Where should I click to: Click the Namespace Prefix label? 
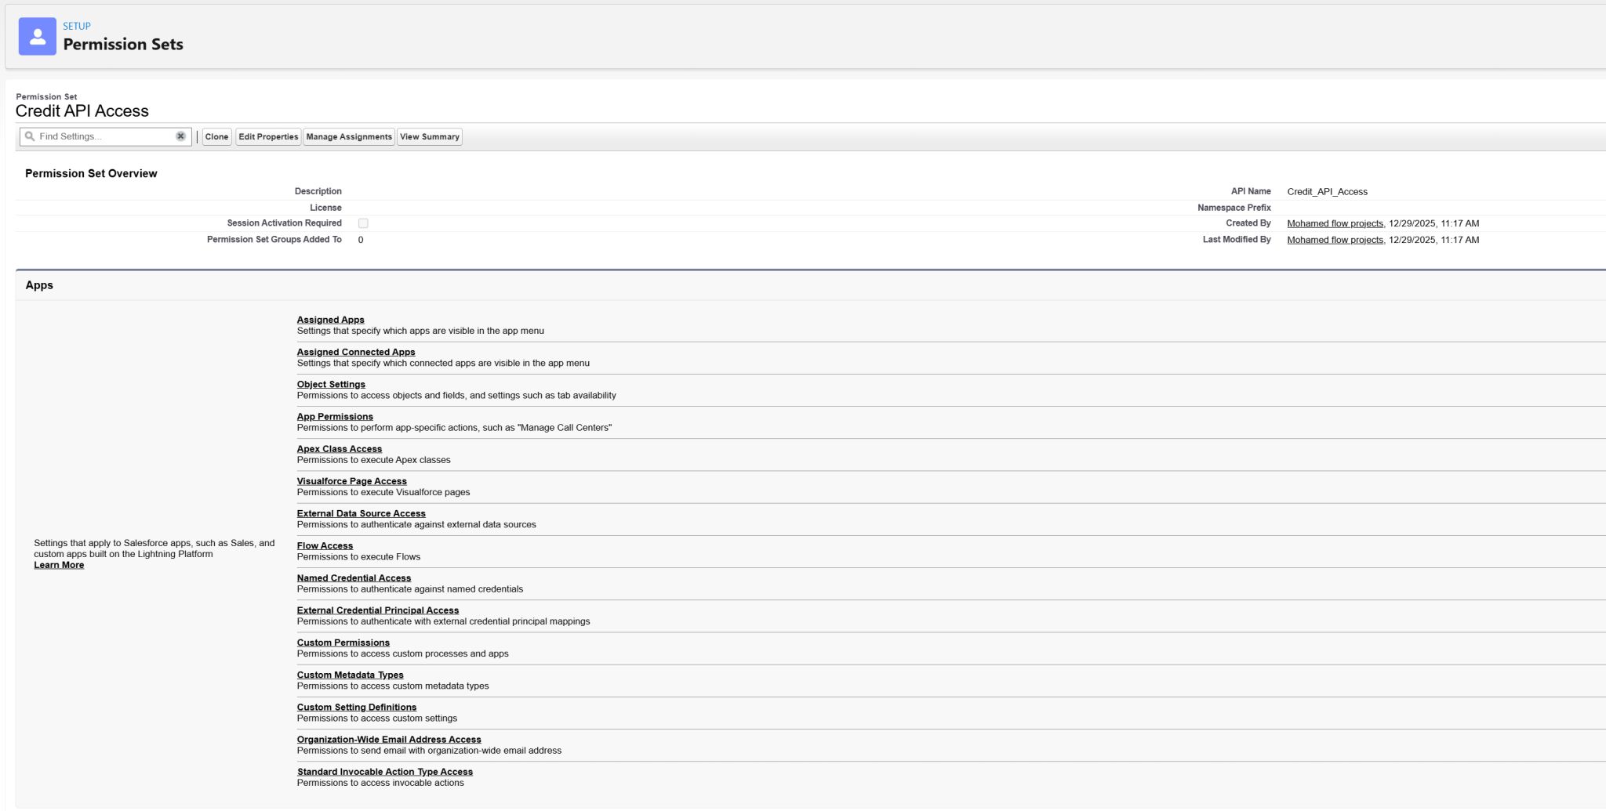[1234, 208]
